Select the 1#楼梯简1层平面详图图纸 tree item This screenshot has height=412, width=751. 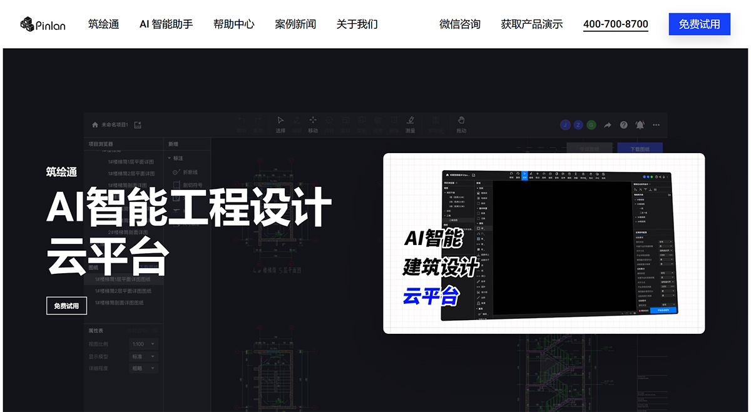123,279
